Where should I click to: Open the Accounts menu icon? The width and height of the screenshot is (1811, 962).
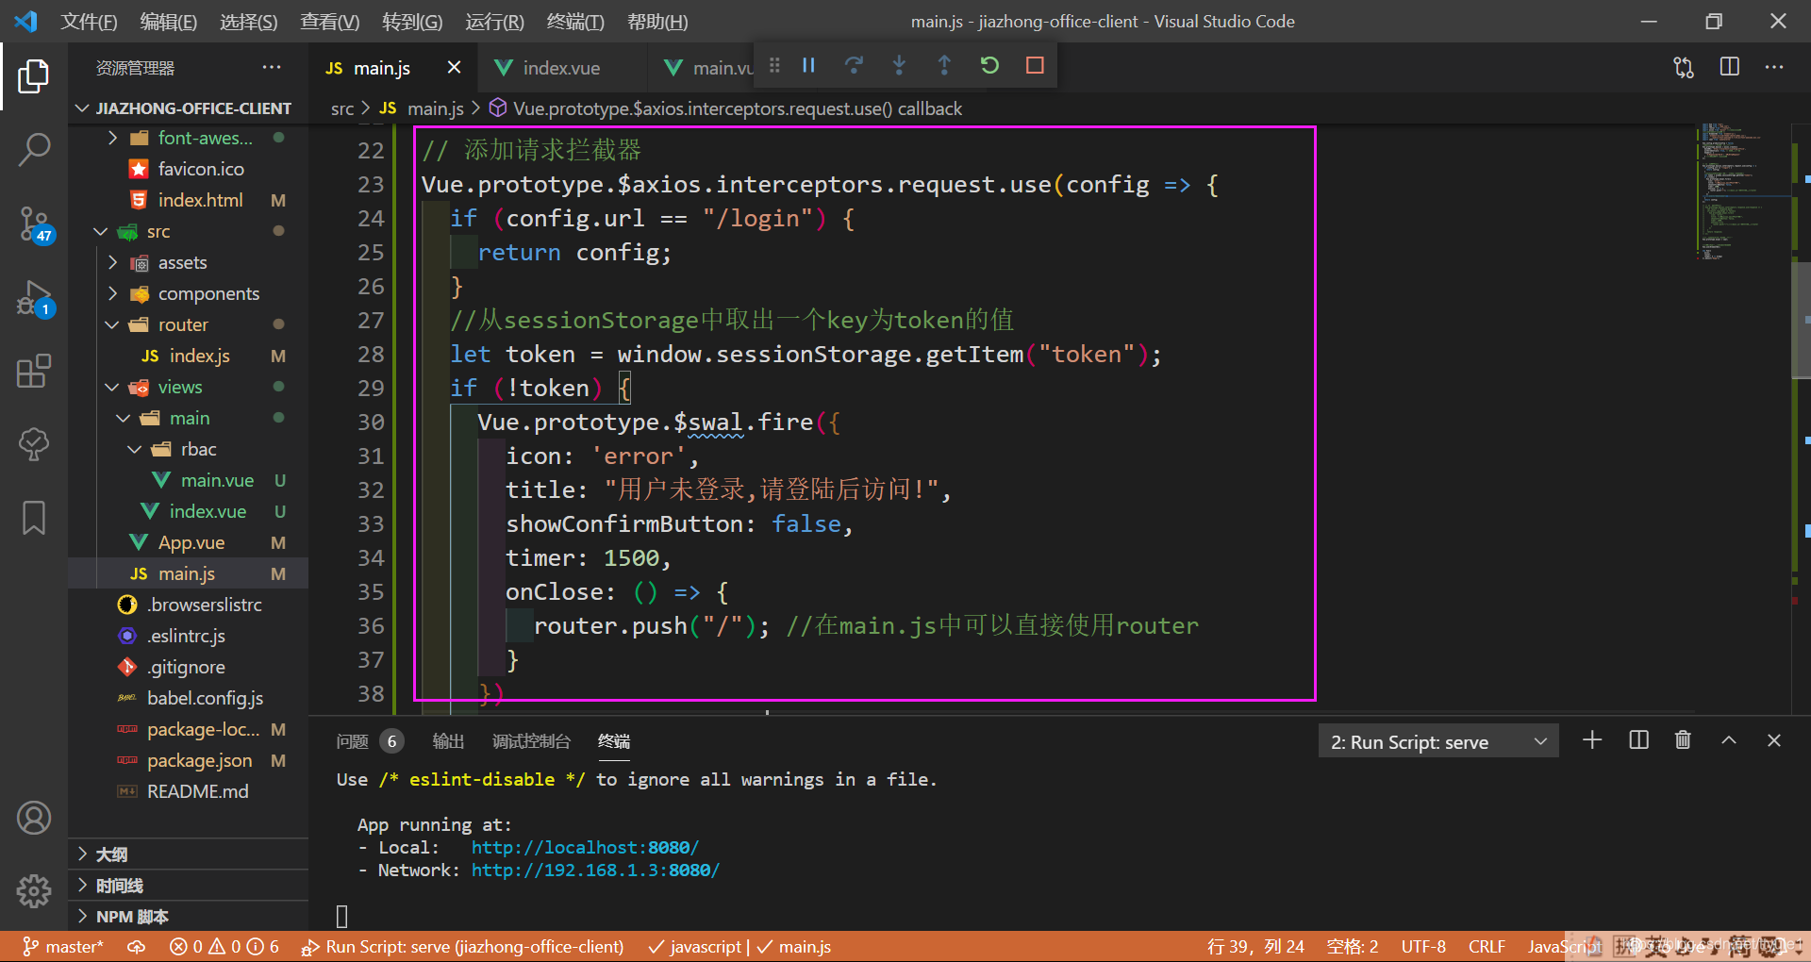(x=34, y=818)
